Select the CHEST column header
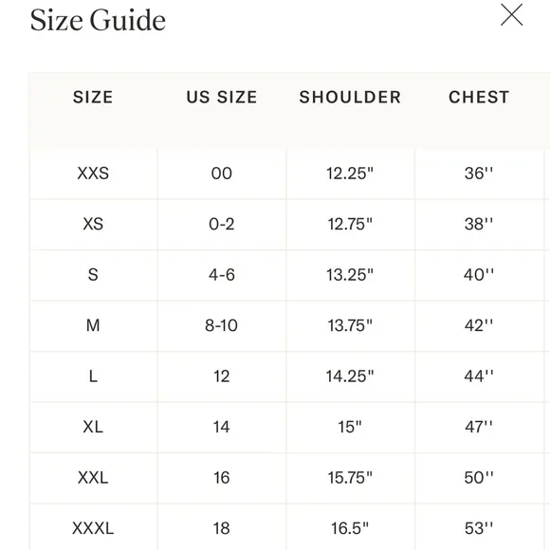The width and height of the screenshot is (550, 550). click(479, 97)
